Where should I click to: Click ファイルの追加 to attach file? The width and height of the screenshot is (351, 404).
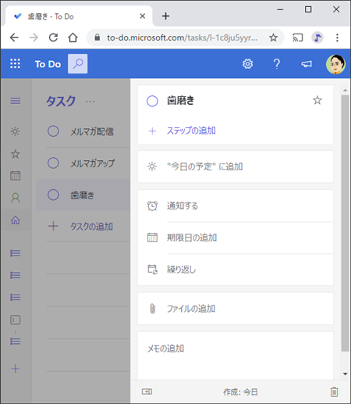pyautogui.click(x=236, y=309)
